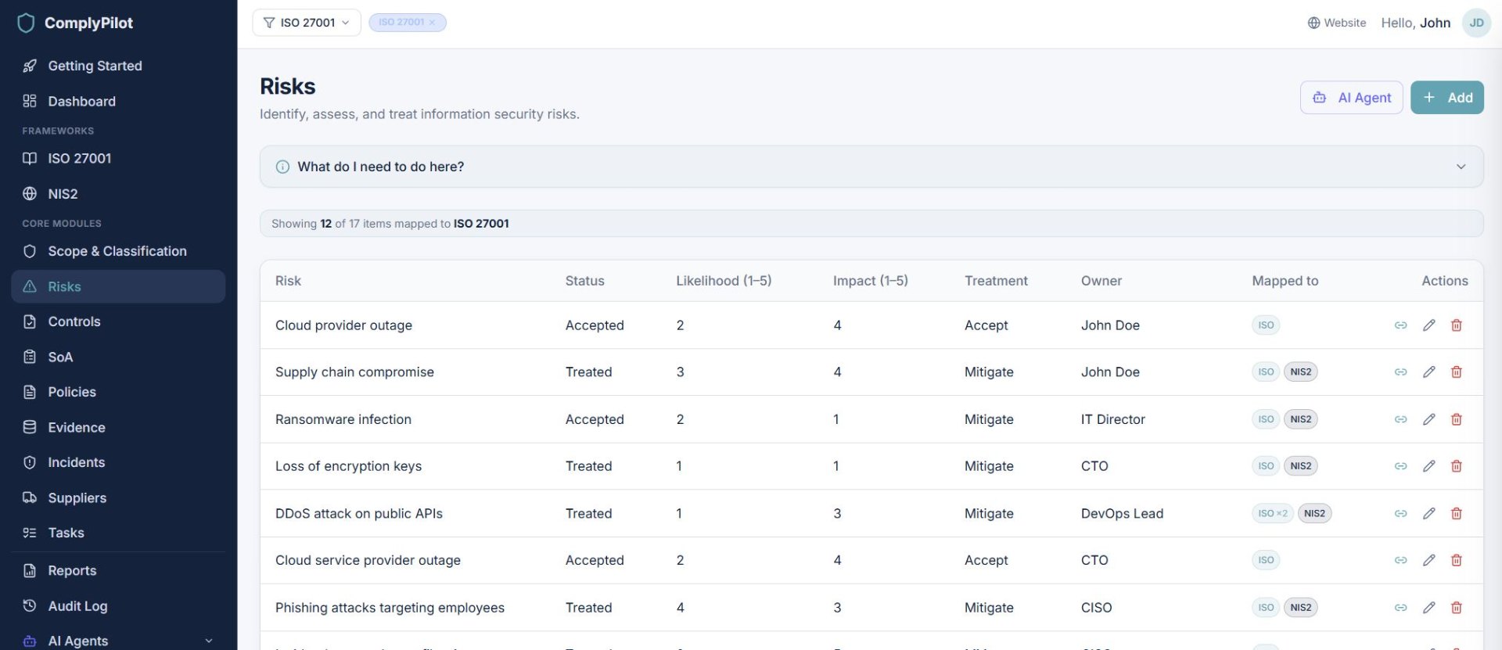Navigate to Controls module

[x=118, y=321]
